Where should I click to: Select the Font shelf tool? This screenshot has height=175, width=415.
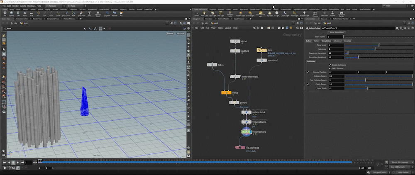89,14
